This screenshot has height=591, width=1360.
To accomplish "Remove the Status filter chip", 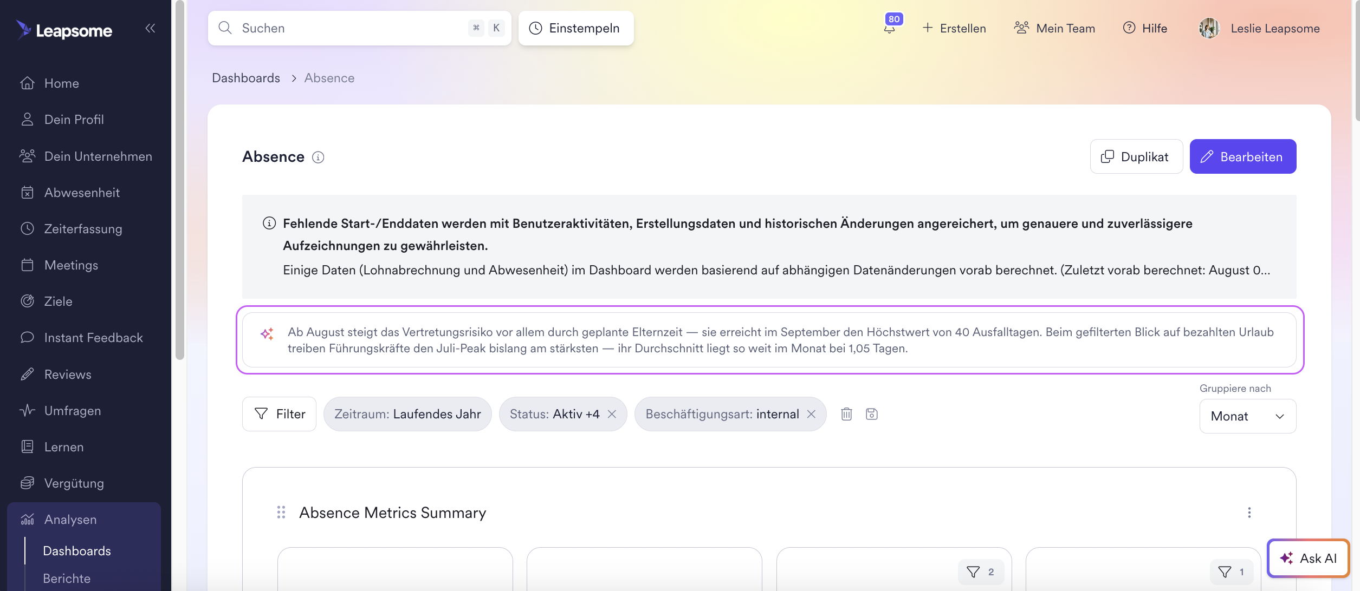I will (x=612, y=414).
